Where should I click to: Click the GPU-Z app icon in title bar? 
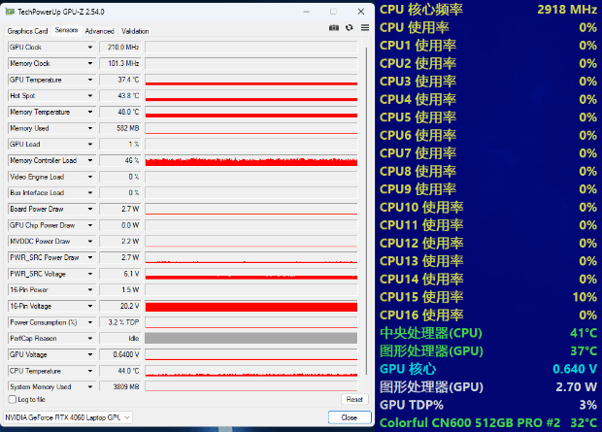pyautogui.click(x=10, y=12)
